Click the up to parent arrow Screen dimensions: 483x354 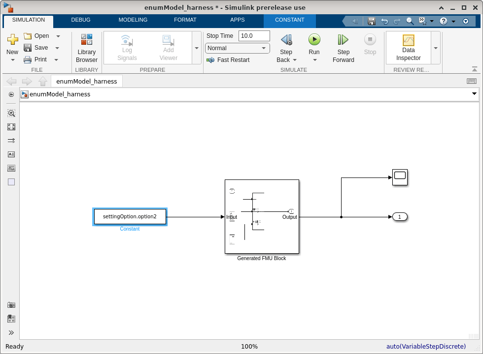click(x=43, y=81)
